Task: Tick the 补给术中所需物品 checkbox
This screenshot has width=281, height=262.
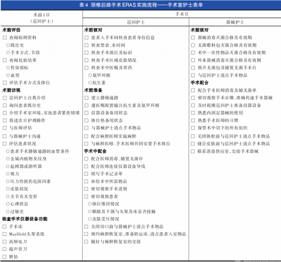Action: point(86,181)
